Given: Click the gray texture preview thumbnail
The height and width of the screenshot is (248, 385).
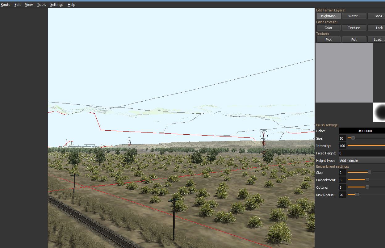Looking at the screenshot, I should (x=344, y=73).
